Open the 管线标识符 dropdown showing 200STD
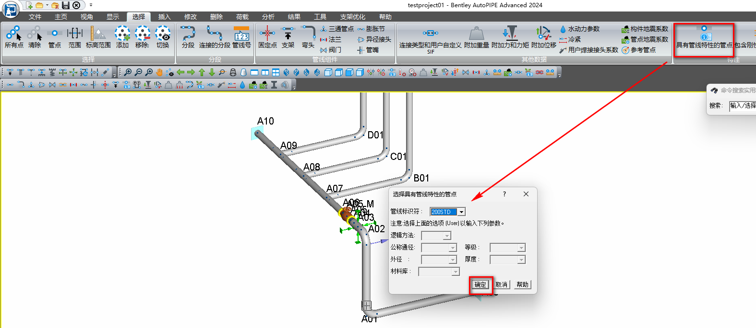The width and height of the screenshot is (756, 328). coord(447,212)
